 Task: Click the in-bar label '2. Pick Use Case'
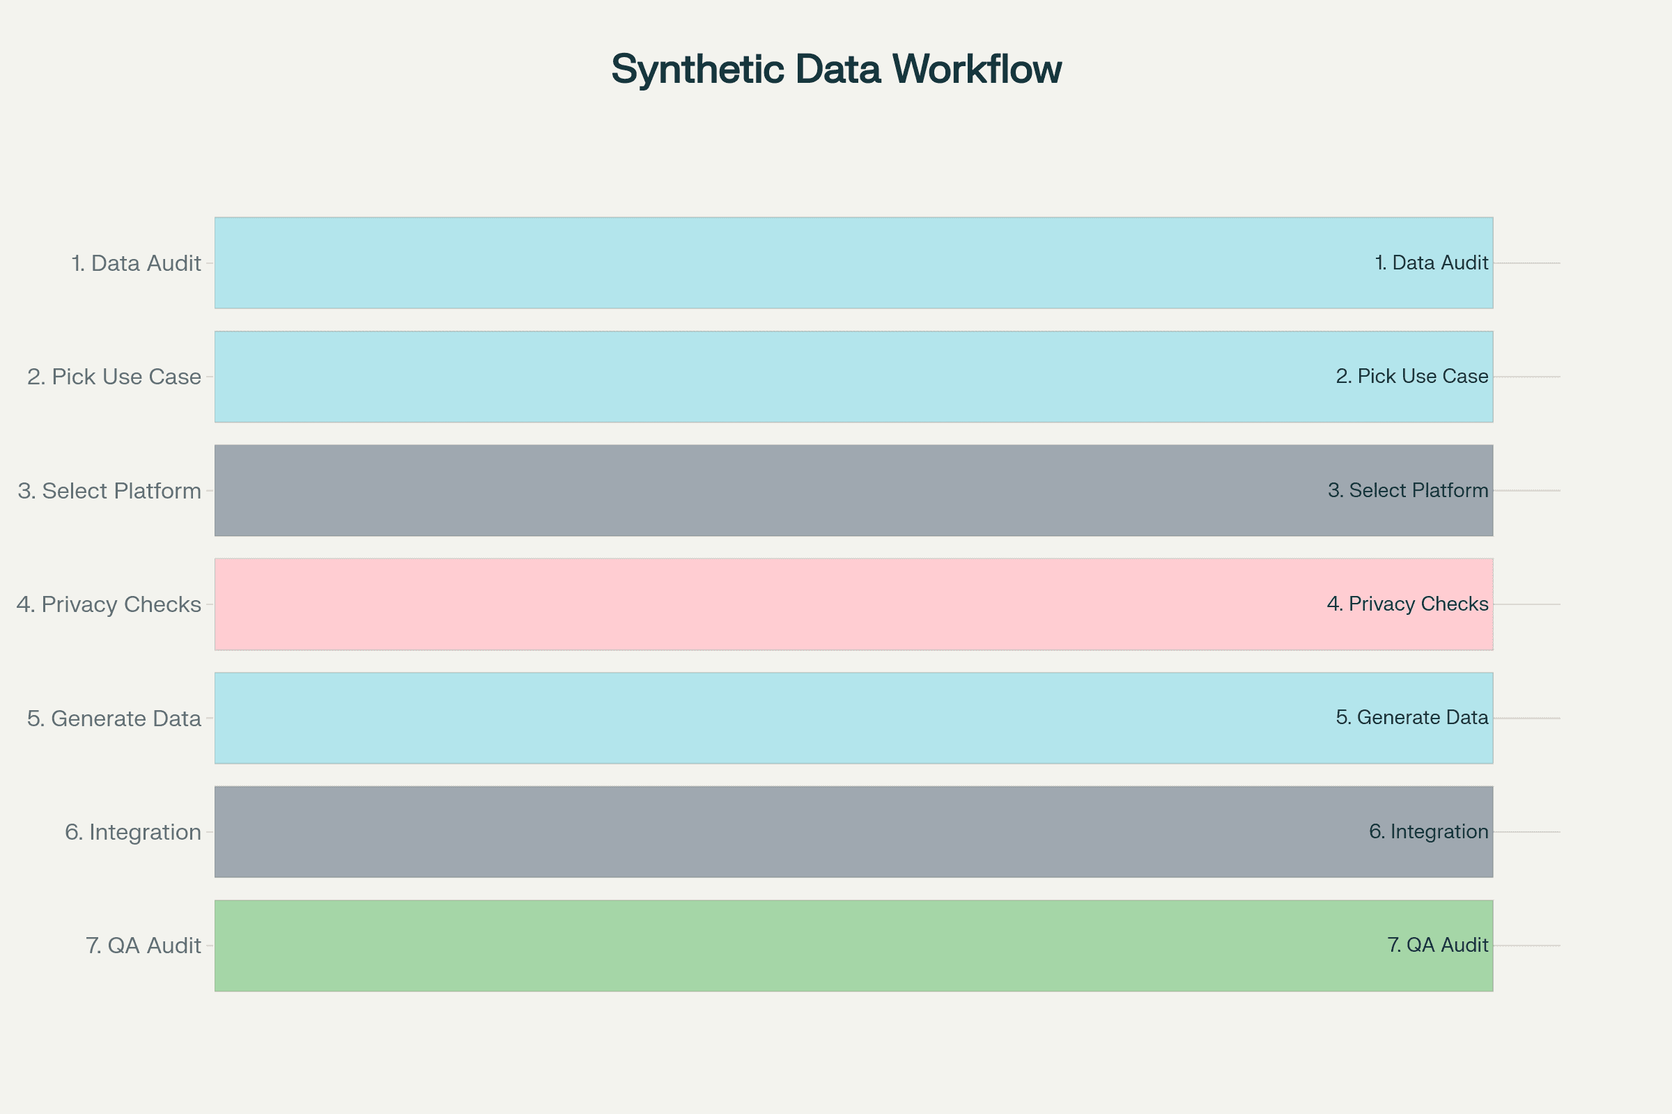click(1412, 377)
